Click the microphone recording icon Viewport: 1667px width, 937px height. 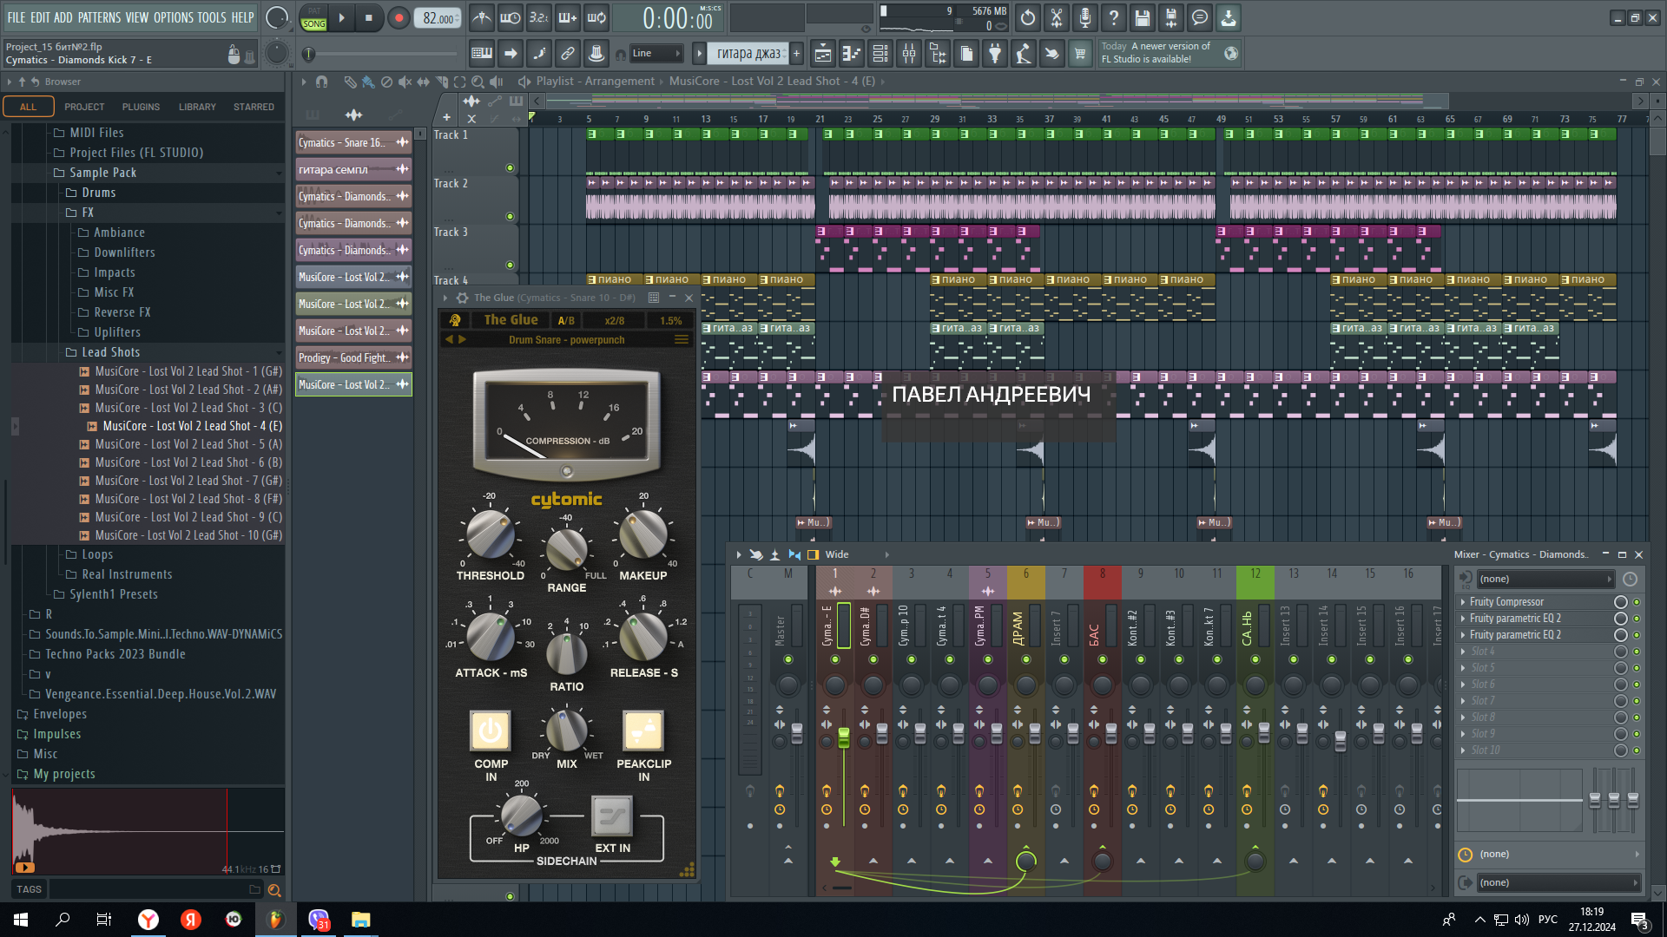(x=1085, y=17)
